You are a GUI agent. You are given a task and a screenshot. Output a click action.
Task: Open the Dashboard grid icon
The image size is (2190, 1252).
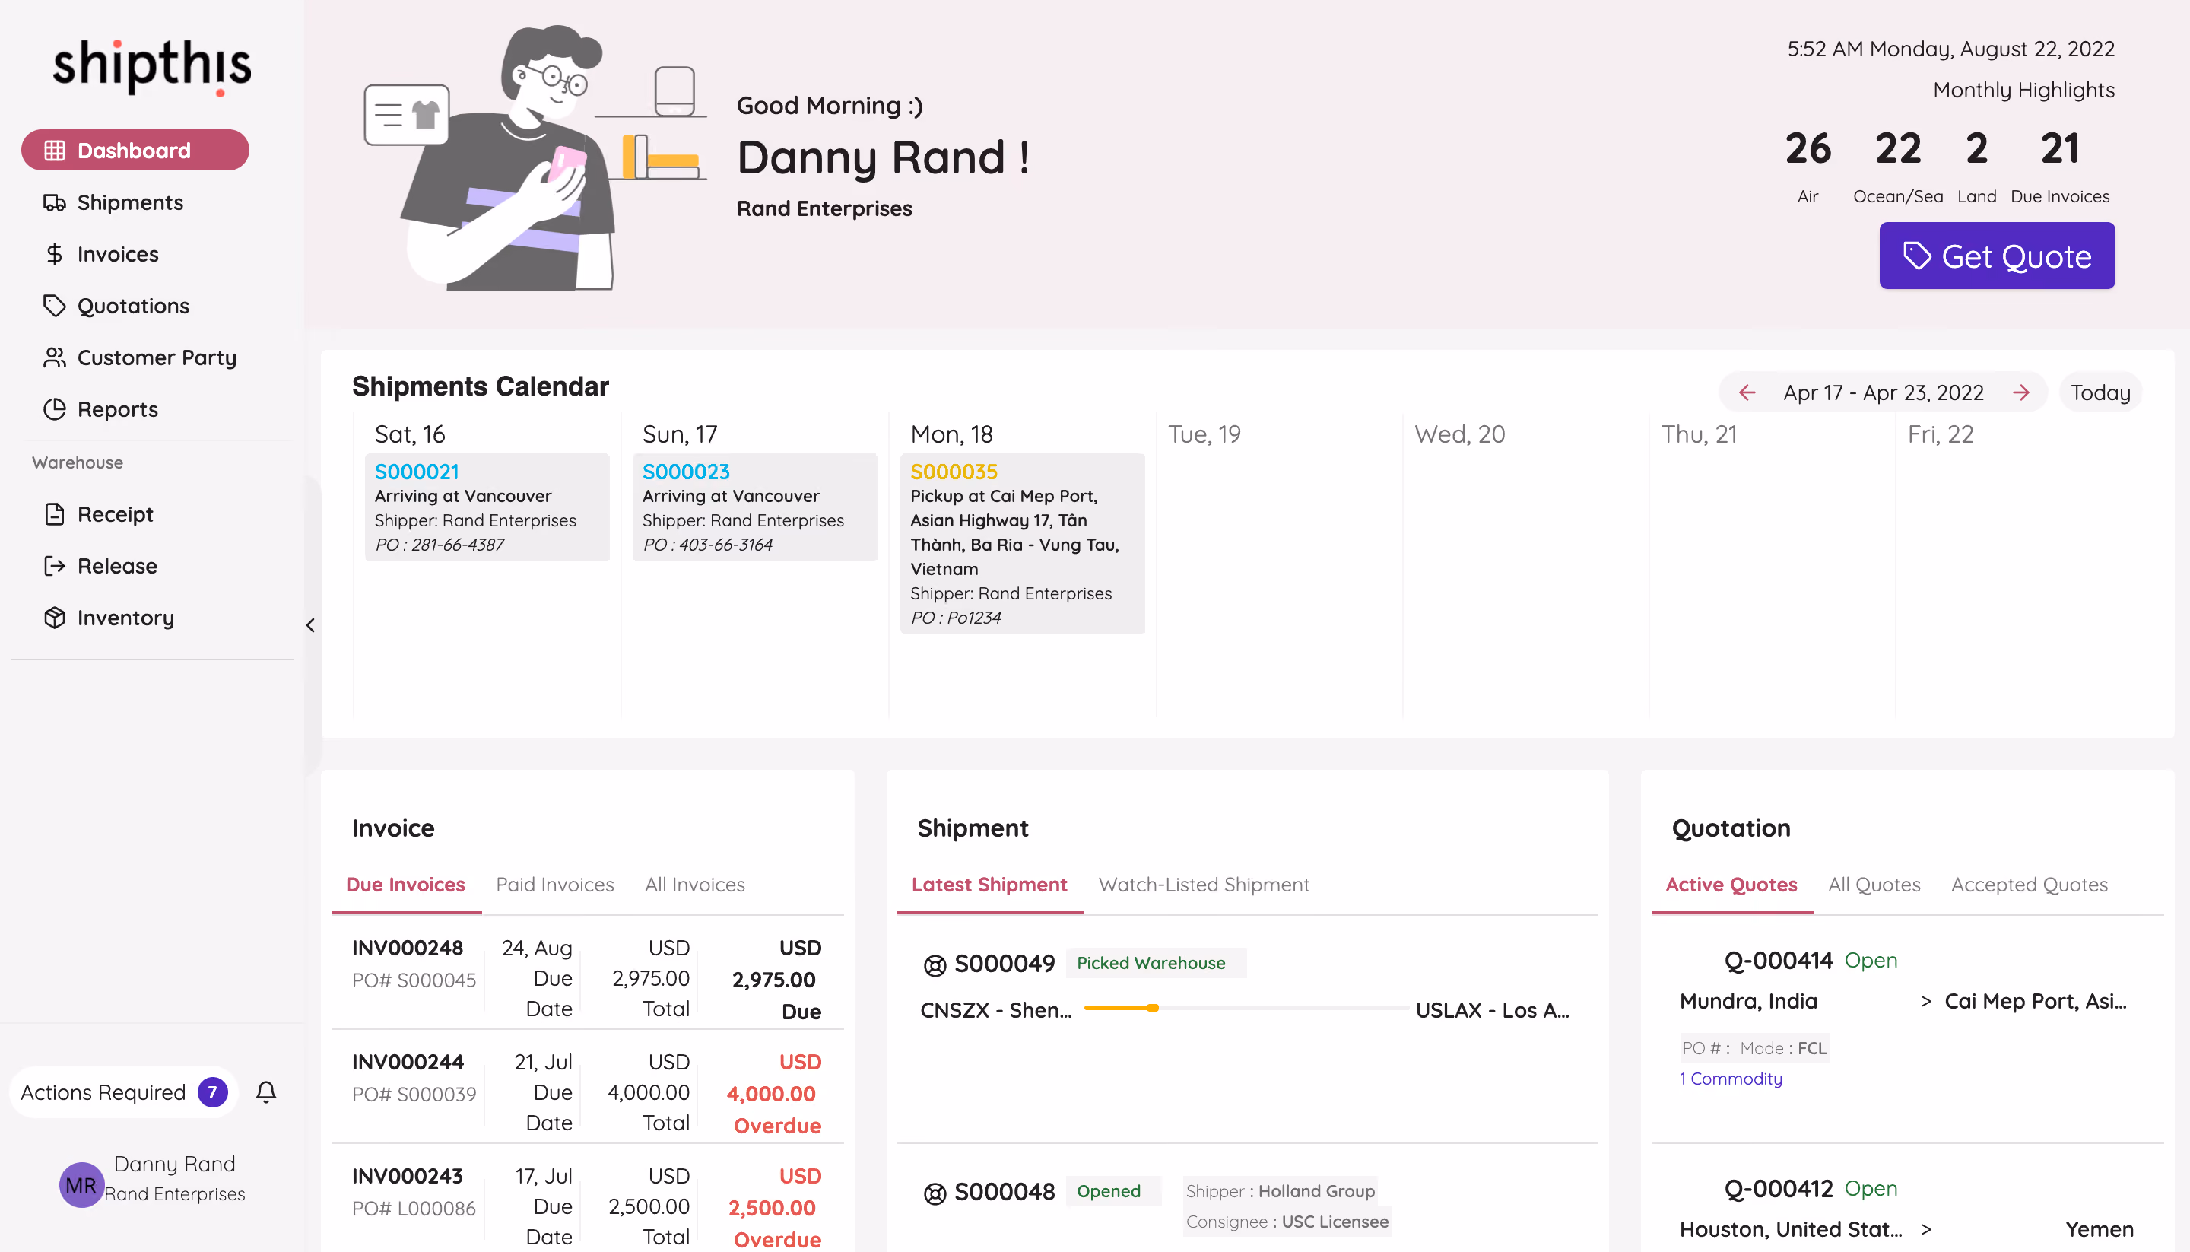[55, 151]
